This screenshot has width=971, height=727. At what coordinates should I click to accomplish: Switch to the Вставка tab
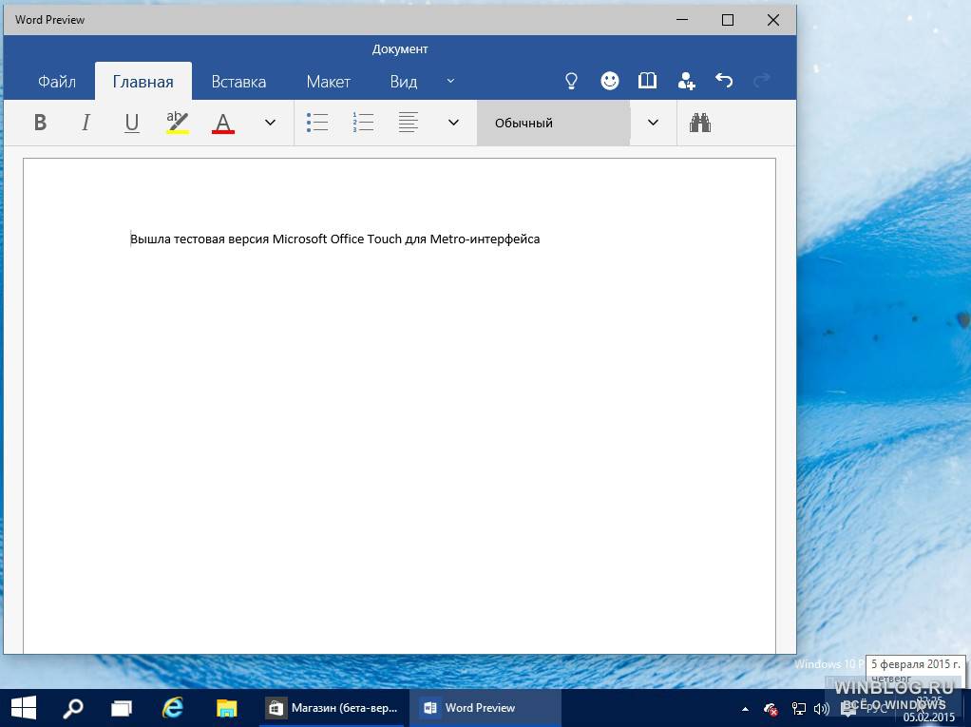pos(238,82)
